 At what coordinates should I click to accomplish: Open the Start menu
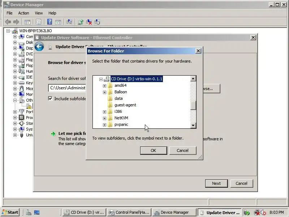click(x=10, y=212)
